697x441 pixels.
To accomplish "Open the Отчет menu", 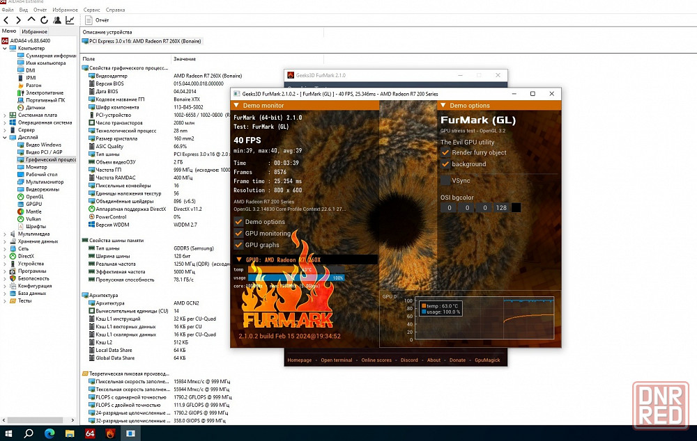I will click(40, 10).
